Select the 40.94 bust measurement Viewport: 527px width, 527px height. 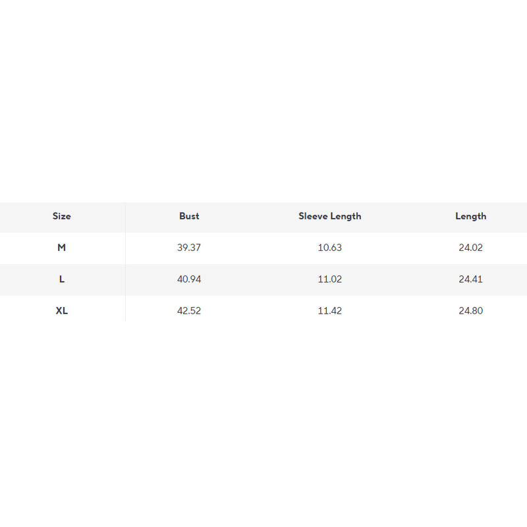[189, 279]
